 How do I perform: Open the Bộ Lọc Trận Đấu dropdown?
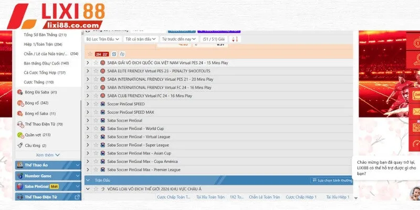tap(103, 39)
